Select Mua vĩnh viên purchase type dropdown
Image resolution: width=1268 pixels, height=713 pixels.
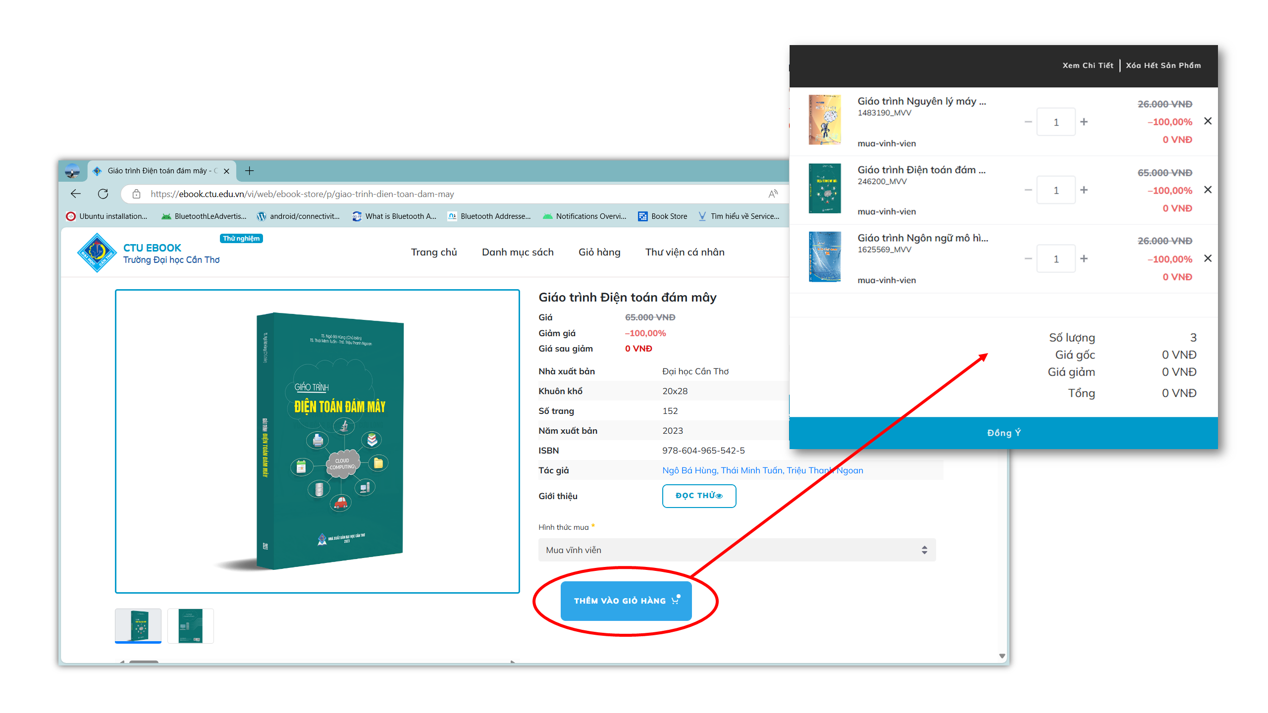[735, 549]
